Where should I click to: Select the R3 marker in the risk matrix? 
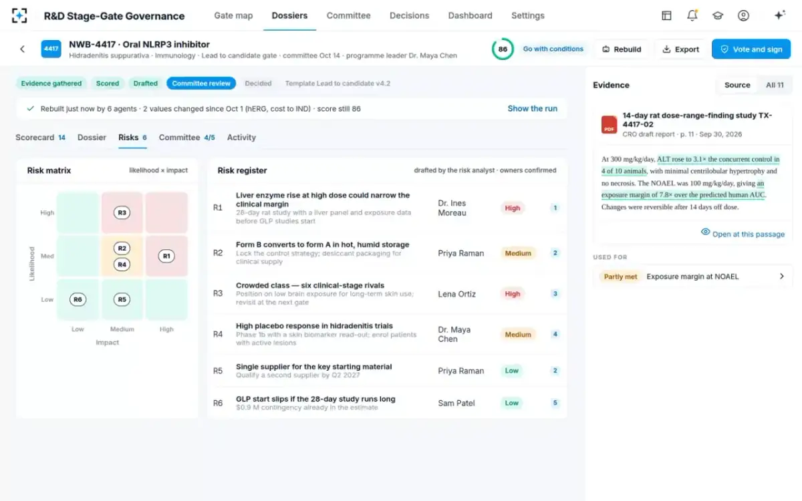pos(122,213)
